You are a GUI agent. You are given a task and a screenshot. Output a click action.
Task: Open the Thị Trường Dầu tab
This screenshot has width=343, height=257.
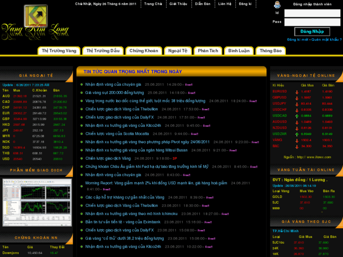point(103,51)
